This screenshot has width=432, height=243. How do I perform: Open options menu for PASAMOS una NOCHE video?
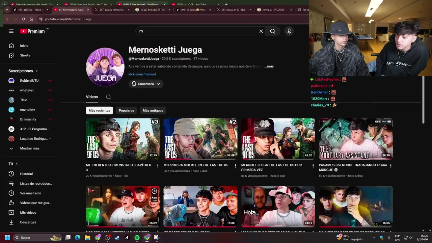[x=390, y=165]
